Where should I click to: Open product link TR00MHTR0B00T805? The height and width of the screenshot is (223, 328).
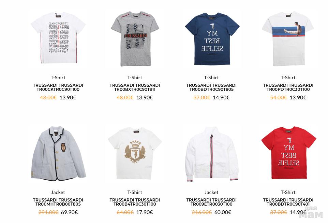(58, 204)
